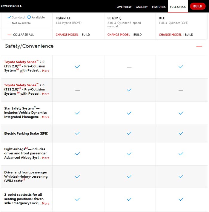Click the Hybrid LE checkmark for 3-point seatbelts
This screenshot has width=209, height=212.
(78, 199)
